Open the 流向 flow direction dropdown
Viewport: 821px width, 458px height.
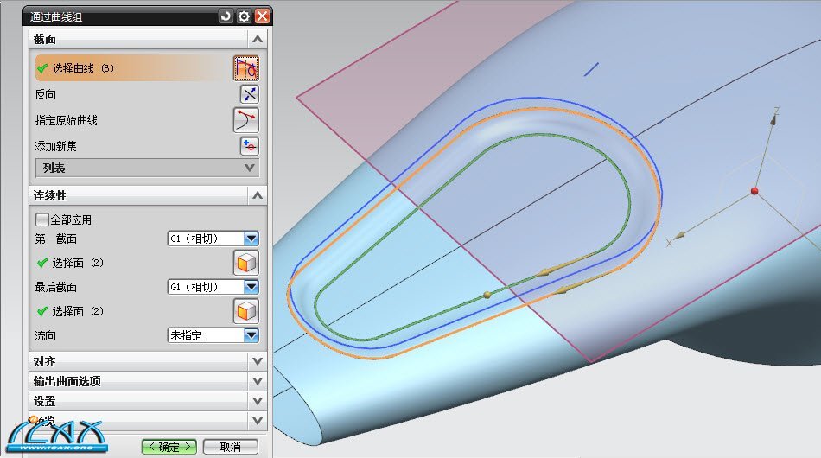(x=251, y=335)
